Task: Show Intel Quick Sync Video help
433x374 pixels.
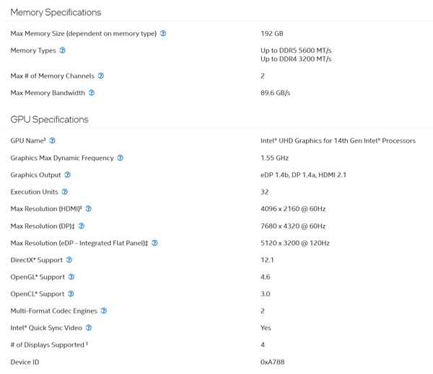Action: click(89, 328)
